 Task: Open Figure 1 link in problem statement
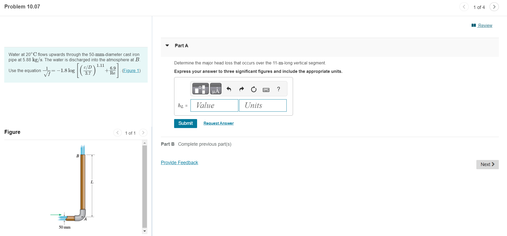[131, 70]
